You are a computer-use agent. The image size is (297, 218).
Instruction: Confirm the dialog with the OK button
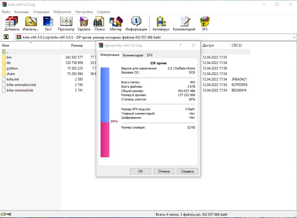[140, 171]
